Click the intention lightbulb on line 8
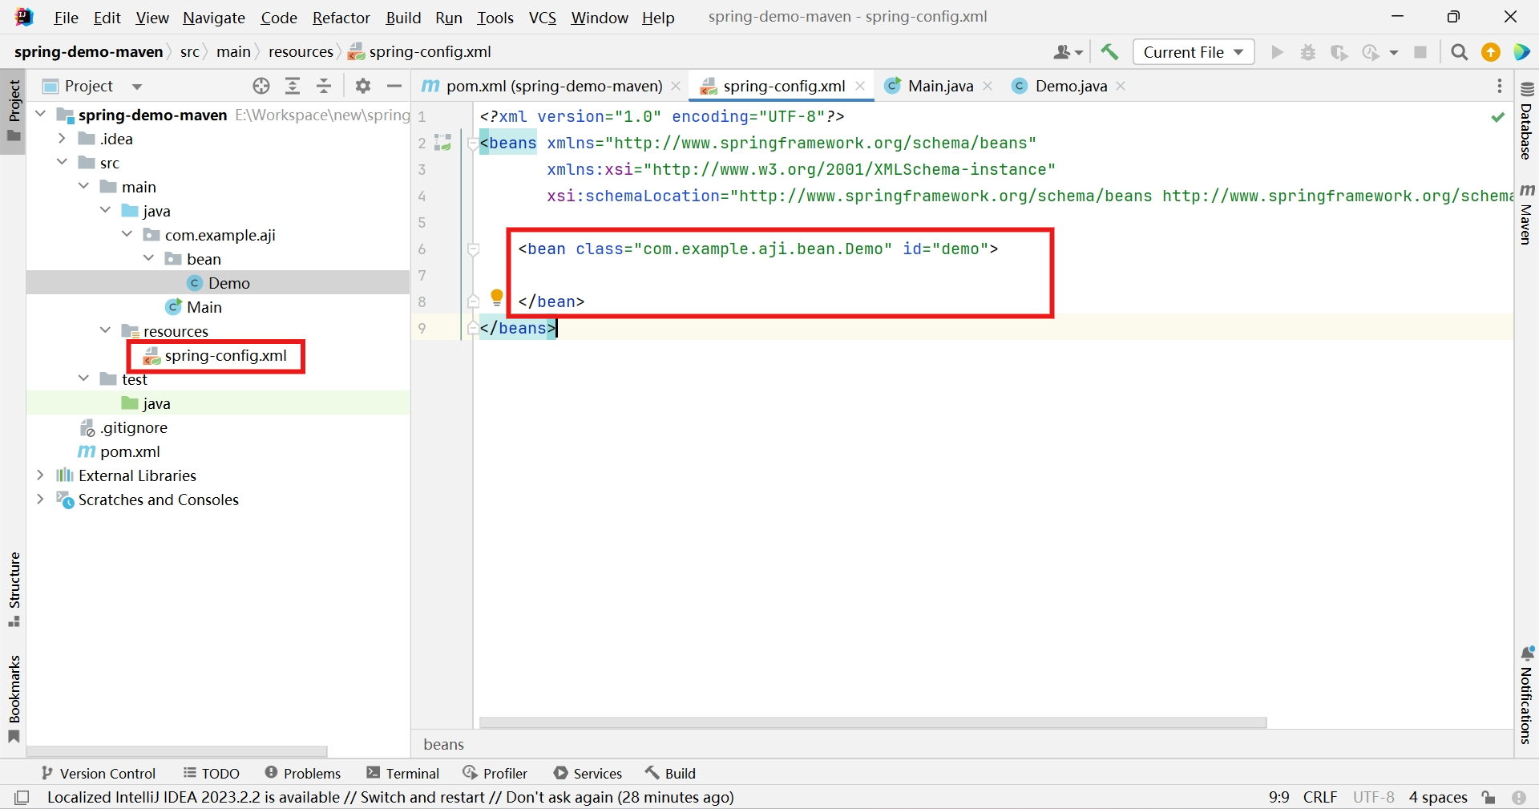 coord(497,298)
